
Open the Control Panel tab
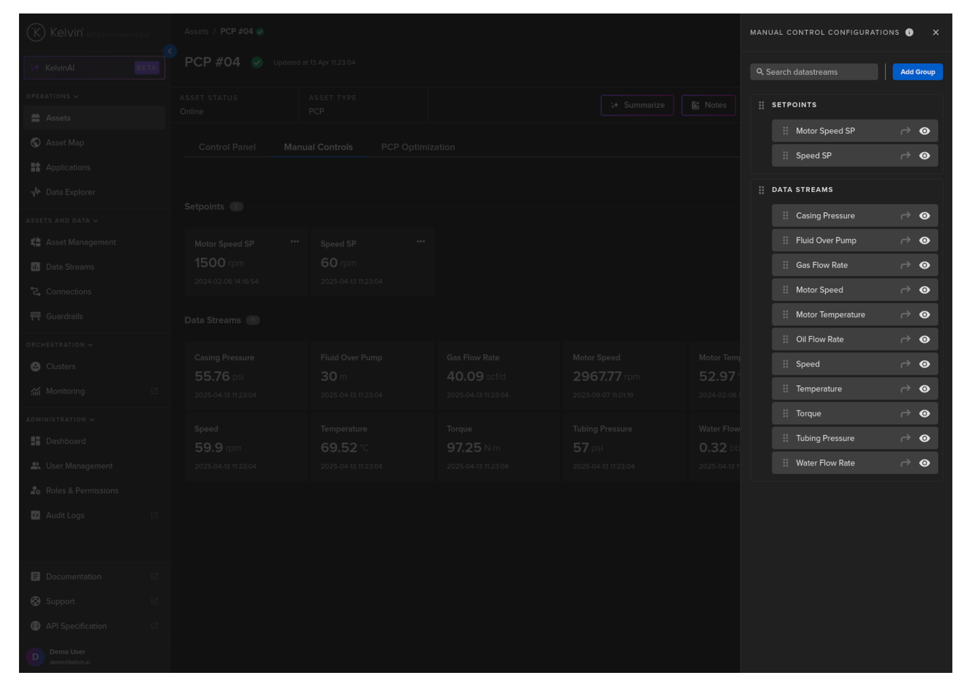(227, 147)
